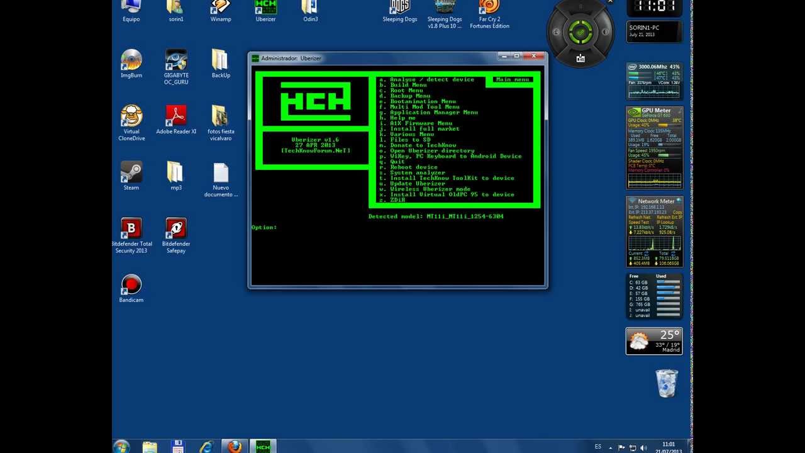The height and width of the screenshot is (453, 805).
Task: Launch Bitdefender Total Security 2013
Action: (131, 235)
